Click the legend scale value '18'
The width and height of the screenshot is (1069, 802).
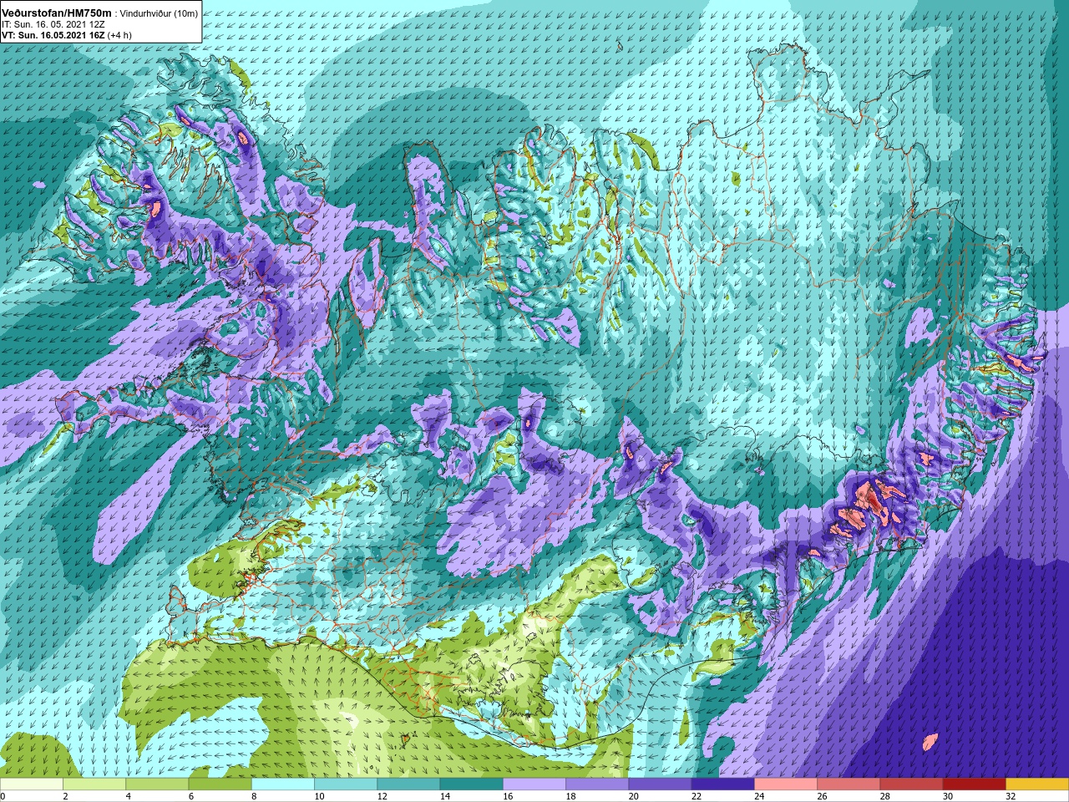570,796
